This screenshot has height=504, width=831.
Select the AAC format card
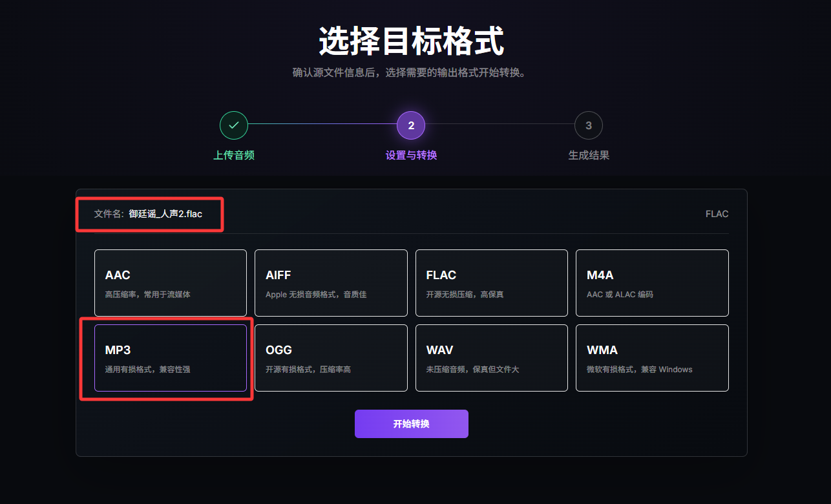(171, 283)
